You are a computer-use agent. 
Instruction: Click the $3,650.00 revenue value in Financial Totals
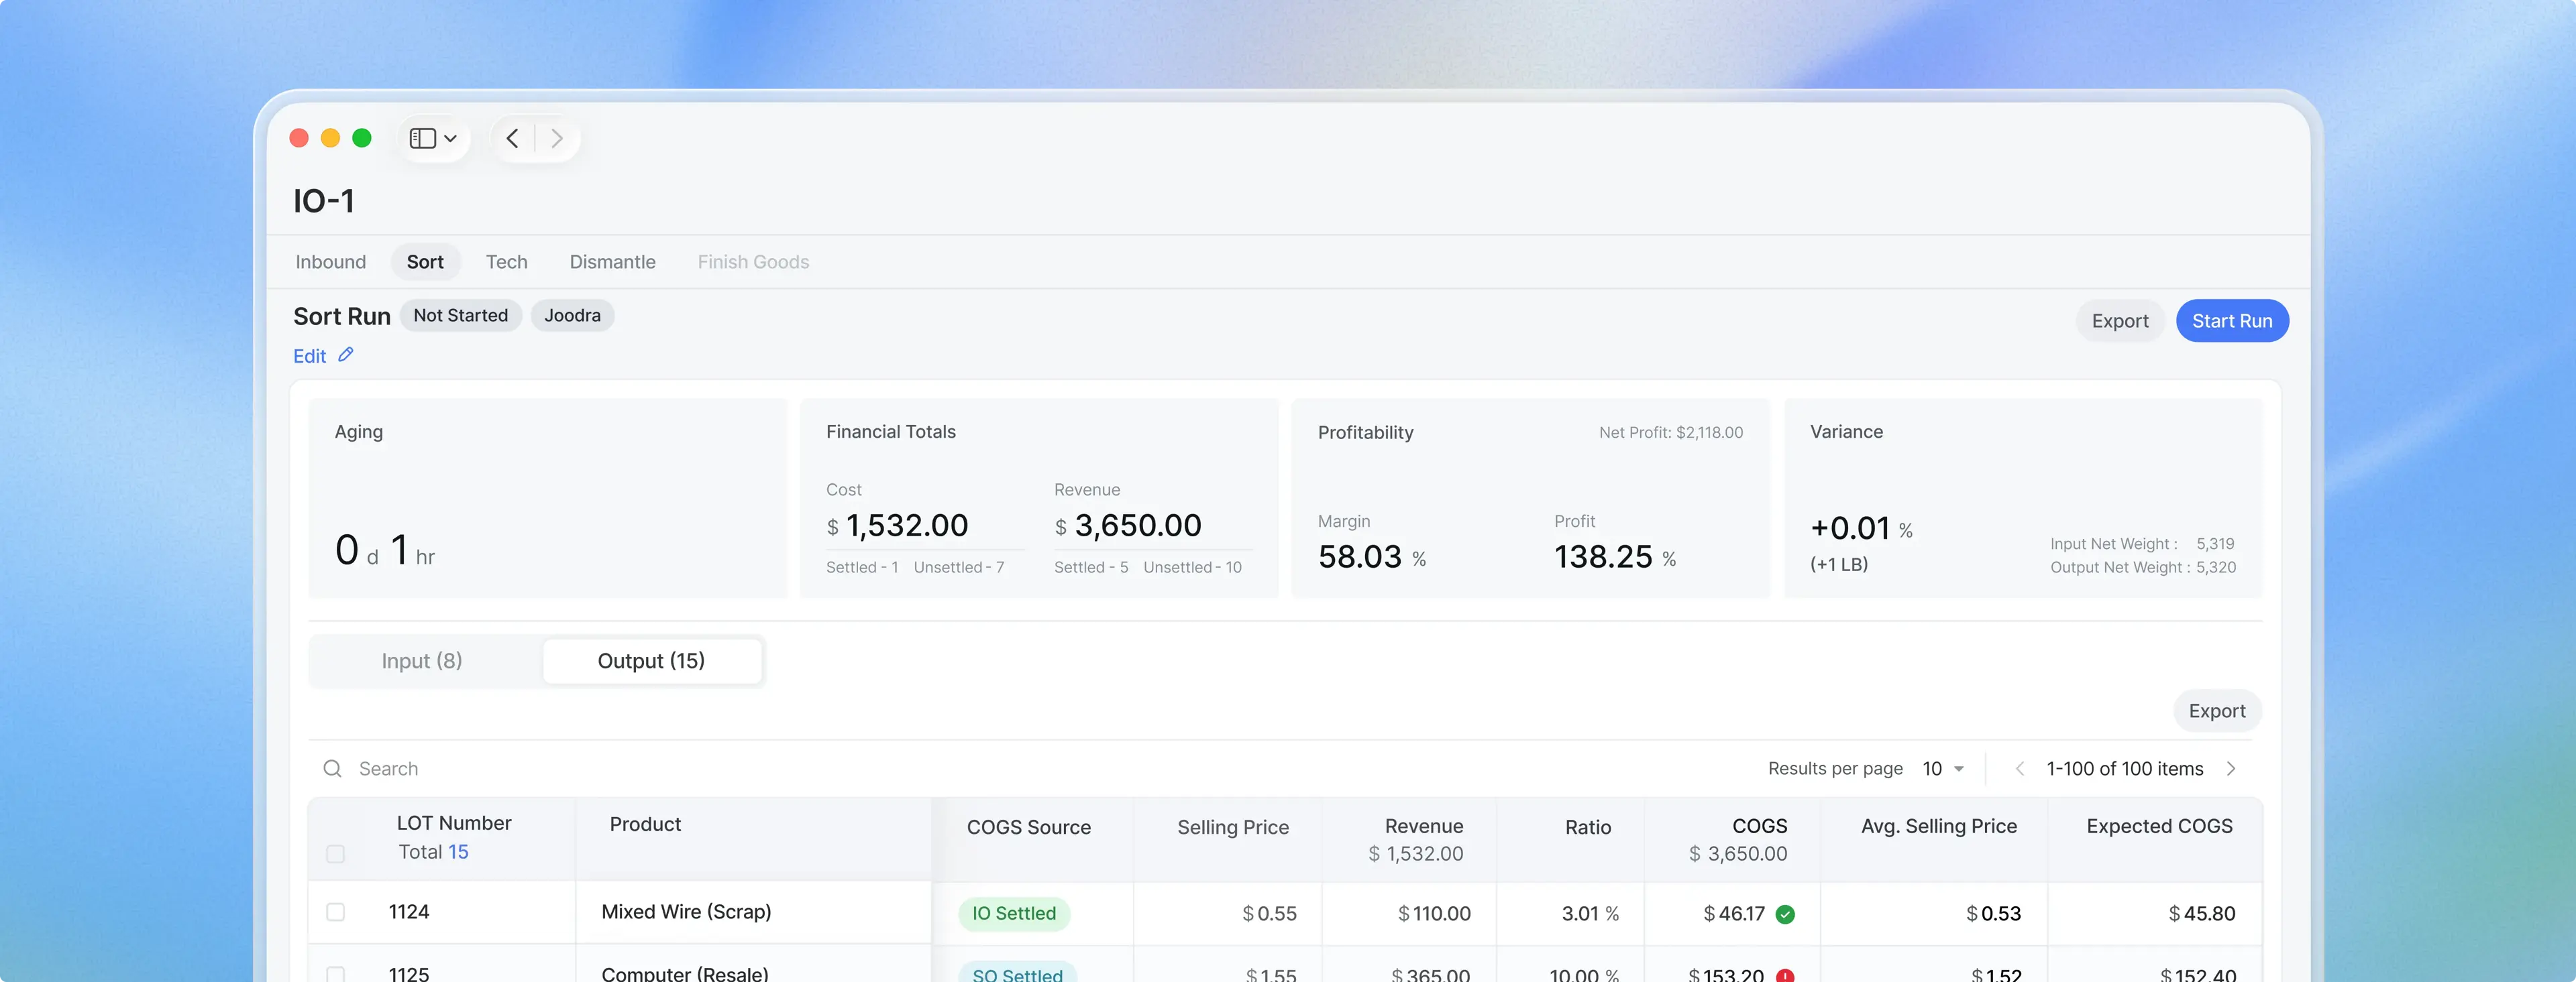pyautogui.click(x=1128, y=526)
